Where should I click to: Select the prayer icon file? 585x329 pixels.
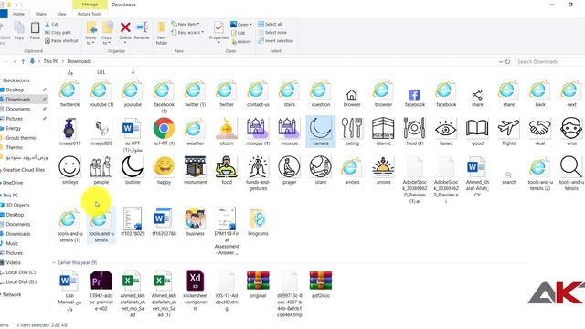tap(289, 170)
